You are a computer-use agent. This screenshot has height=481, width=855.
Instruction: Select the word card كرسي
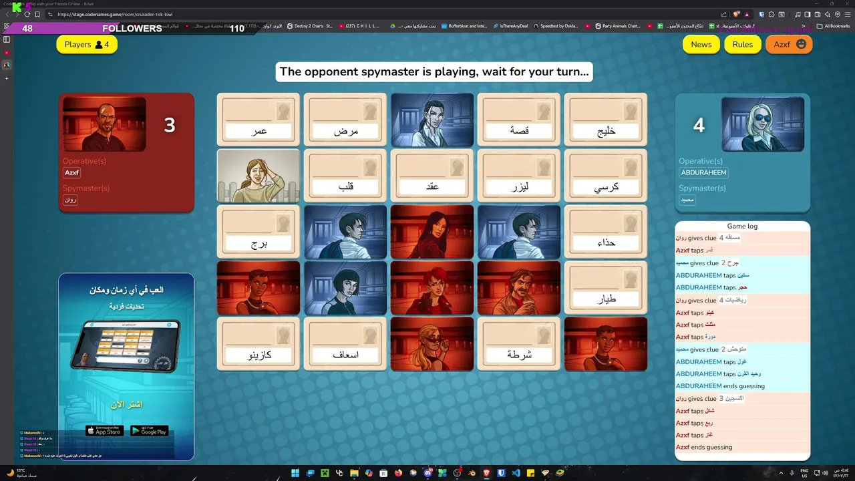[x=606, y=176]
